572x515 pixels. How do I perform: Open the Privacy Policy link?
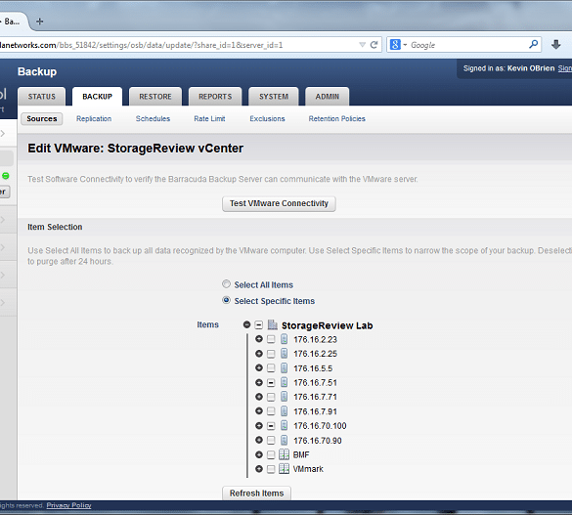tap(69, 505)
